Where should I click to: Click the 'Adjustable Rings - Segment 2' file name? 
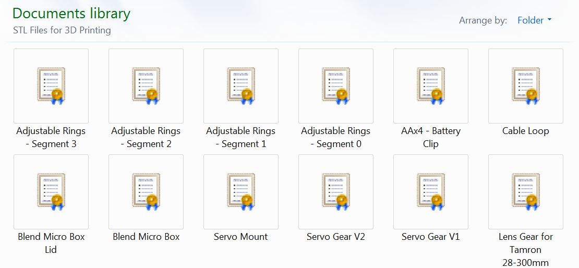point(146,137)
